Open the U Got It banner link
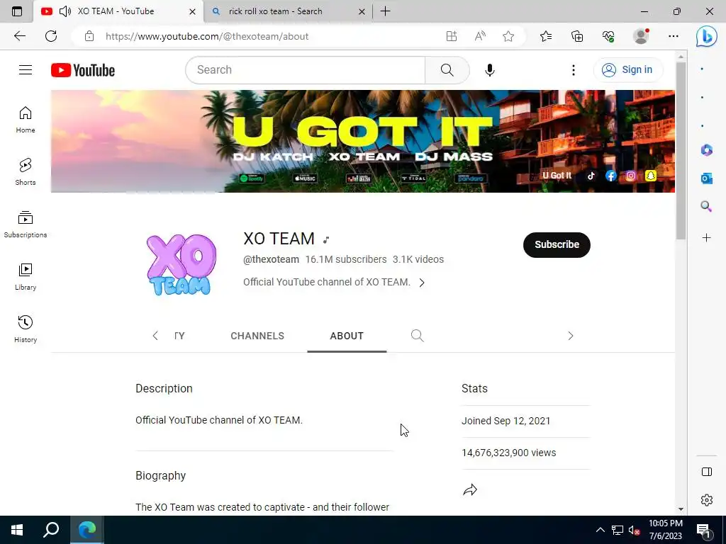 pos(557,176)
